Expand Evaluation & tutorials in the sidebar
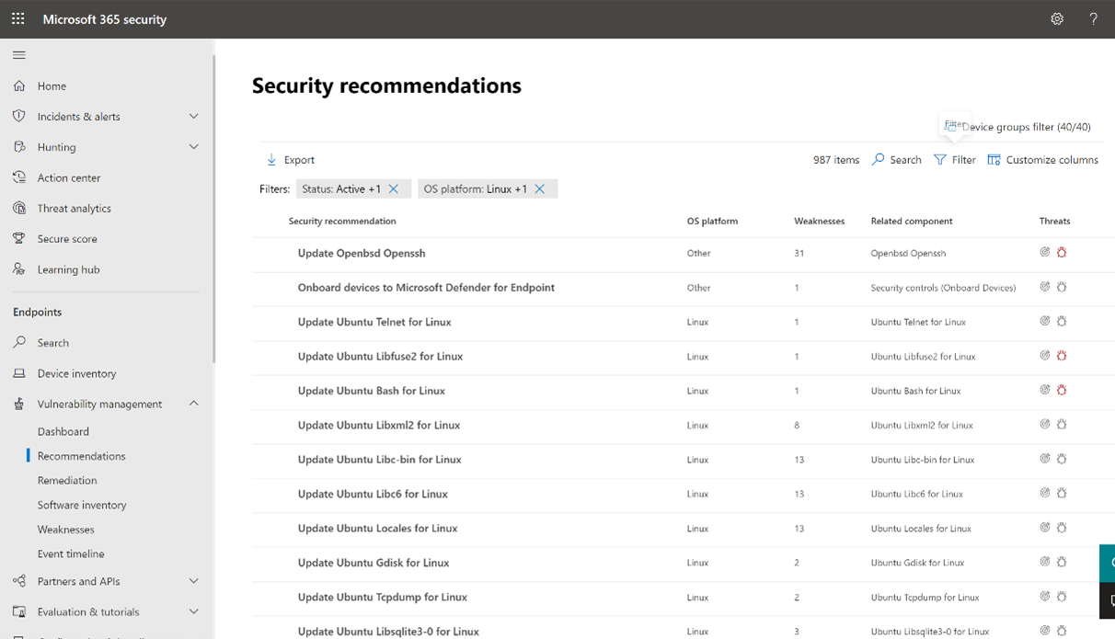The width and height of the screenshot is (1115, 639). click(193, 611)
